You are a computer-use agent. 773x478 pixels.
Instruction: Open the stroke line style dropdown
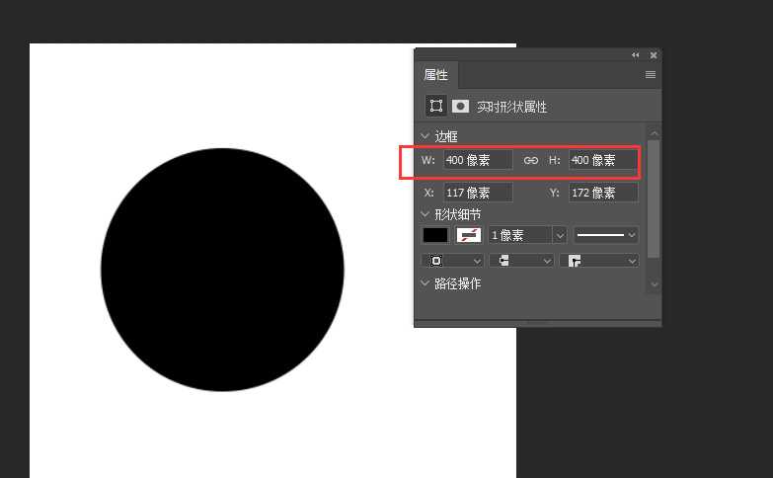[x=606, y=235]
